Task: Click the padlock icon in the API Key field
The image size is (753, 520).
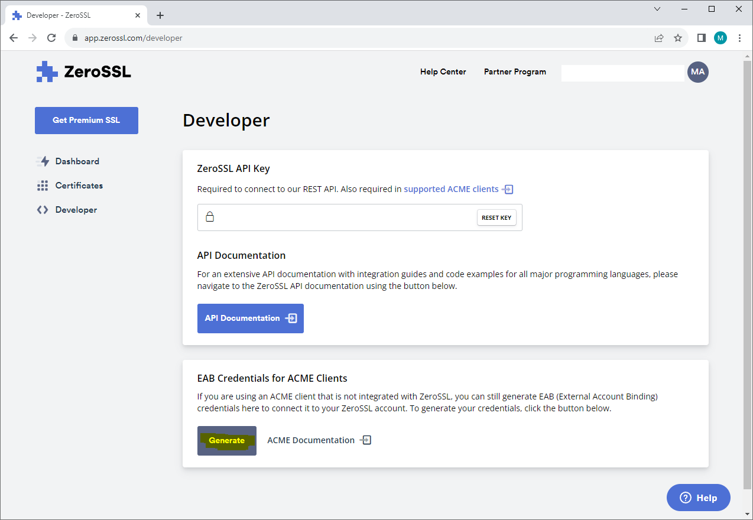Action: 210,216
